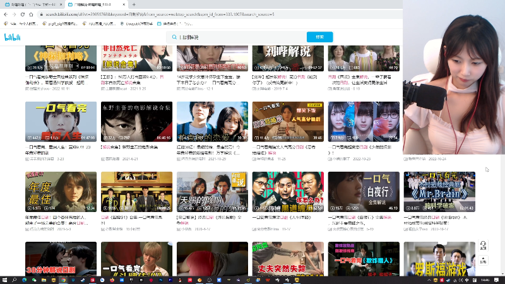Open the third bookmarks bar item
This screenshot has height=284, width=505.
pos(98,23)
